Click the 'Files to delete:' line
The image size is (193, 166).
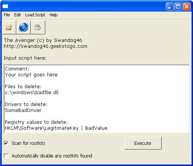coord(23,86)
